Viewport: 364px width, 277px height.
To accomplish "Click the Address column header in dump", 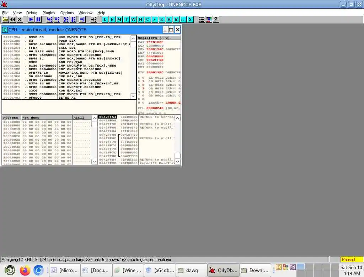I will [x=11, y=117].
